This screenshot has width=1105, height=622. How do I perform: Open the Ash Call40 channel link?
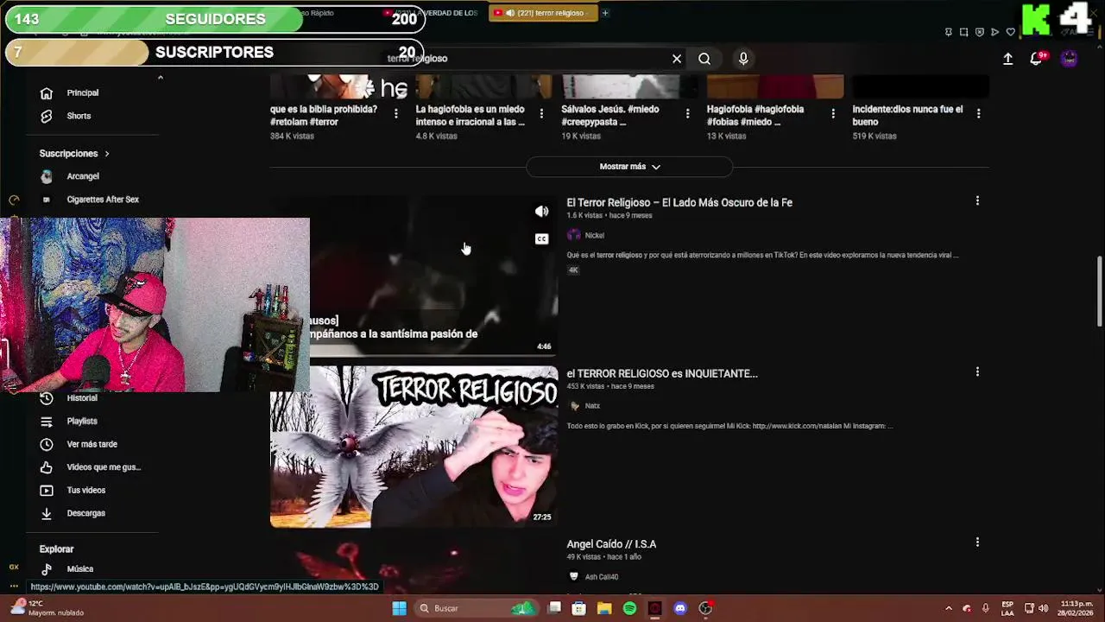click(602, 577)
